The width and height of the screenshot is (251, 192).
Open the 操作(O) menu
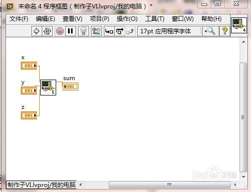[127, 19]
